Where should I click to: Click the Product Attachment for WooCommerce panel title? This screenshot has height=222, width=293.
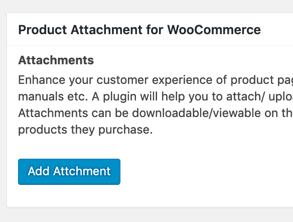pos(139,30)
